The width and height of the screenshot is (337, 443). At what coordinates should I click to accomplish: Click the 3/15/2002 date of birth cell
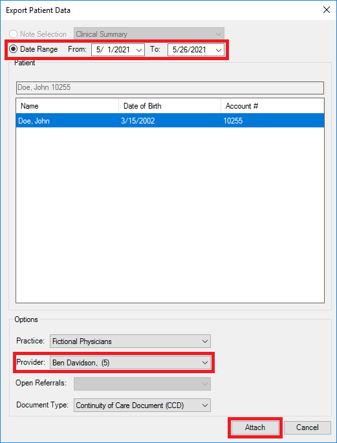click(x=138, y=121)
